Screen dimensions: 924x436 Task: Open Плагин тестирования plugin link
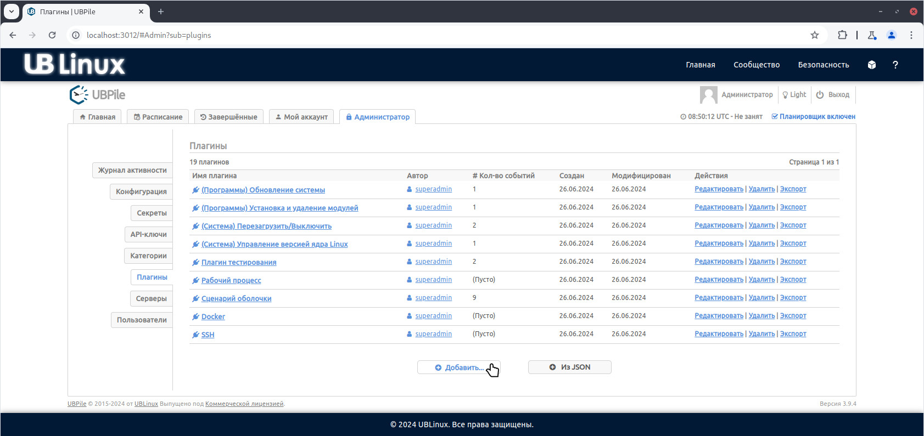tap(239, 262)
